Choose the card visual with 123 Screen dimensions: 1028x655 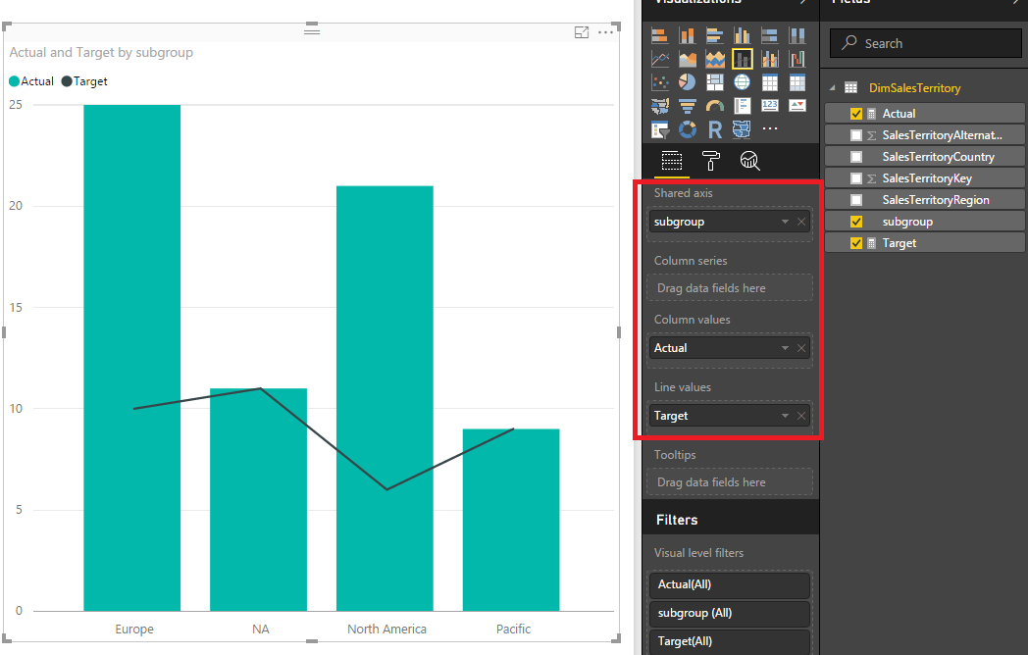(770, 106)
